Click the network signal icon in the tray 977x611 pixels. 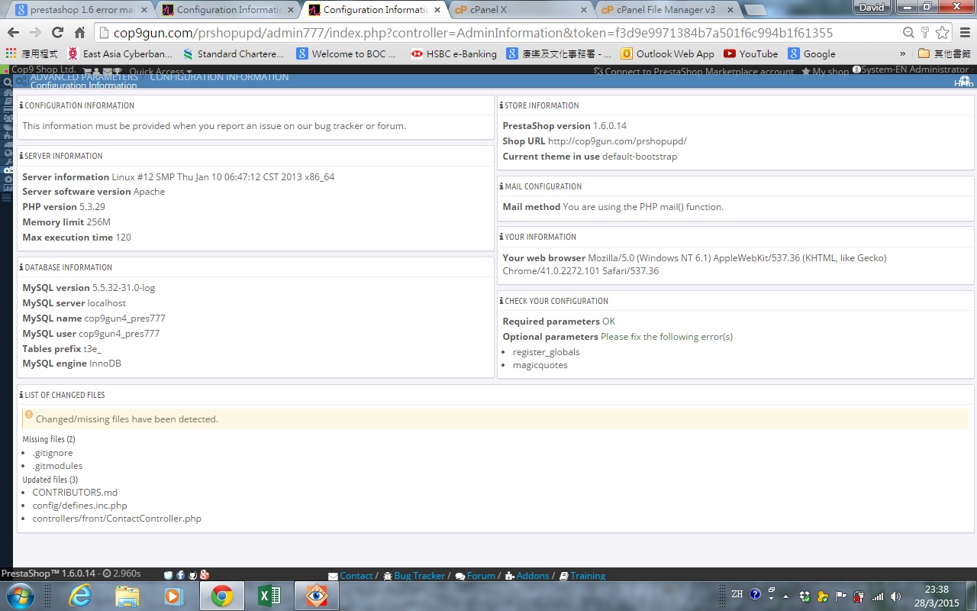pos(878,596)
